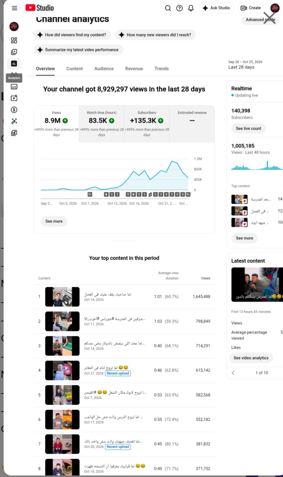Open thumbnail of rank 5 video

(x=62, y=395)
